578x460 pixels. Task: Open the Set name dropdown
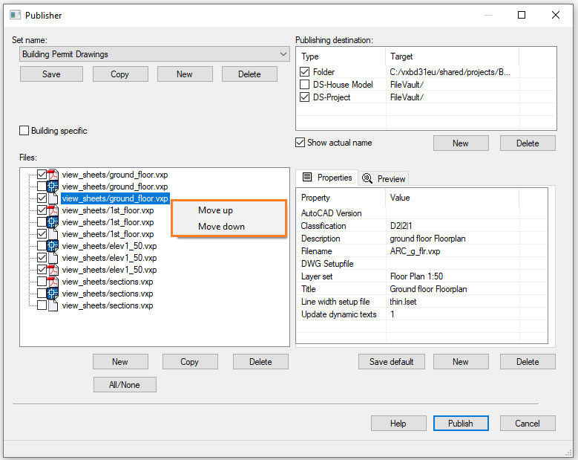pyautogui.click(x=283, y=54)
